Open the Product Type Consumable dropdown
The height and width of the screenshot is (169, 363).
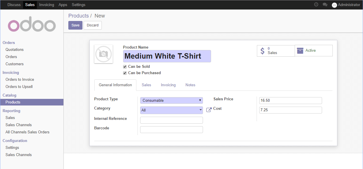click(x=172, y=100)
